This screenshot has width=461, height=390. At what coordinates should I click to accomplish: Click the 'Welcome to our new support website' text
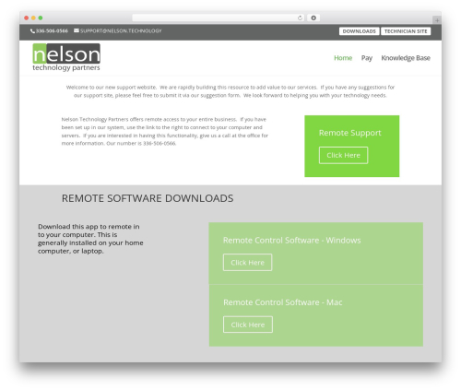click(x=230, y=91)
